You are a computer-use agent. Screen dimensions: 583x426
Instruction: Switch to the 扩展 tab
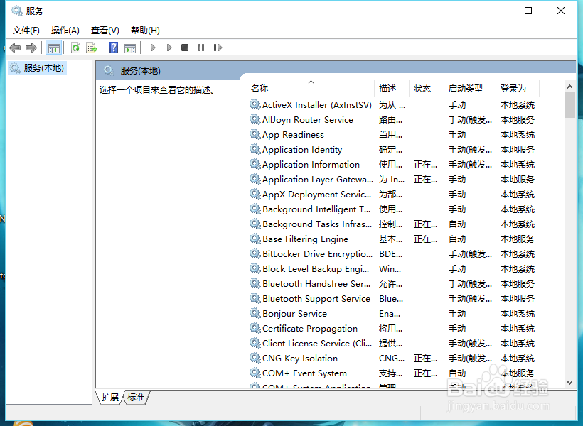pos(109,397)
